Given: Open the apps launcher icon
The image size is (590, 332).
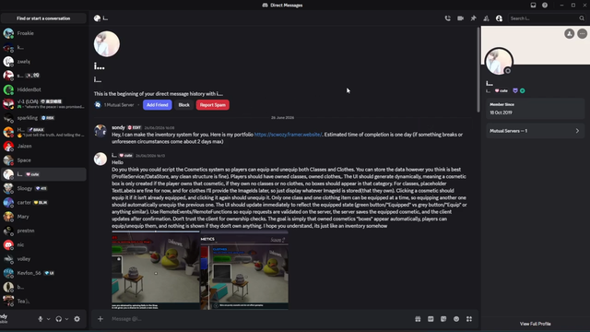Looking at the screenshot, I should [x=469, y=319].
